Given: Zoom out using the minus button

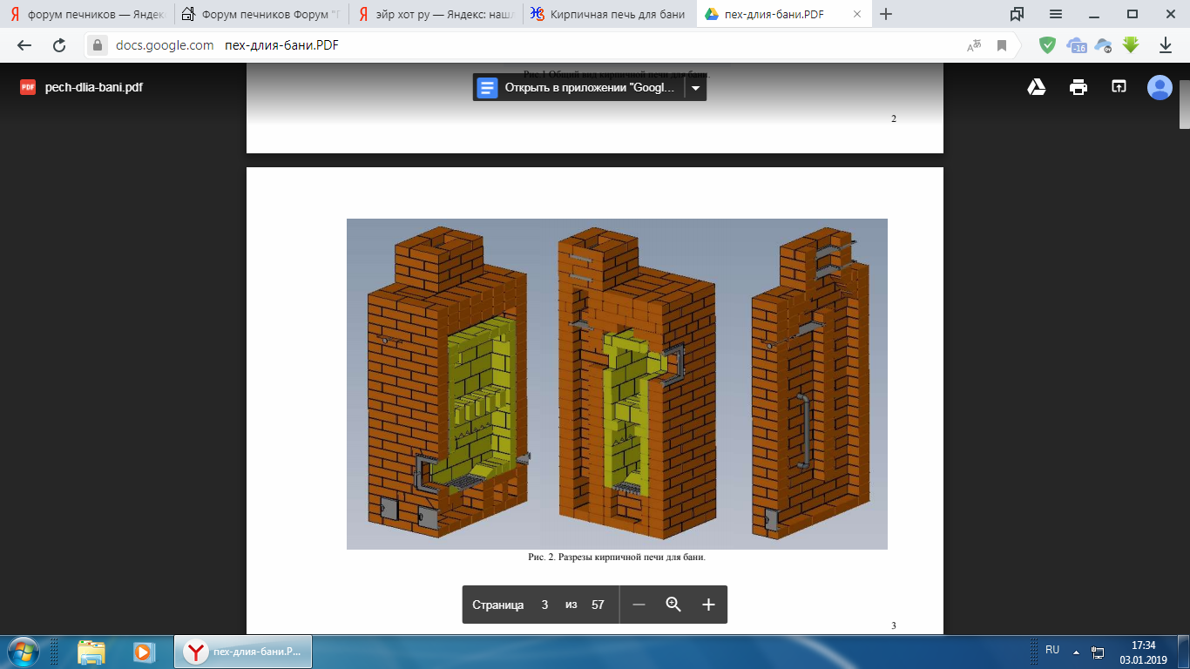Looking at the screenshot, I should tap(639, 605).
